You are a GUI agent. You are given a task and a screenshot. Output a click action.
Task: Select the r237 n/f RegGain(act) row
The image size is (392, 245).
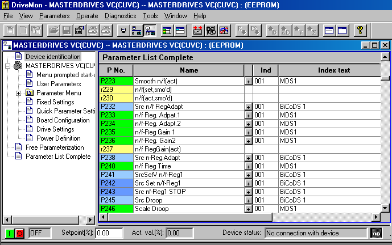[240, 149]
